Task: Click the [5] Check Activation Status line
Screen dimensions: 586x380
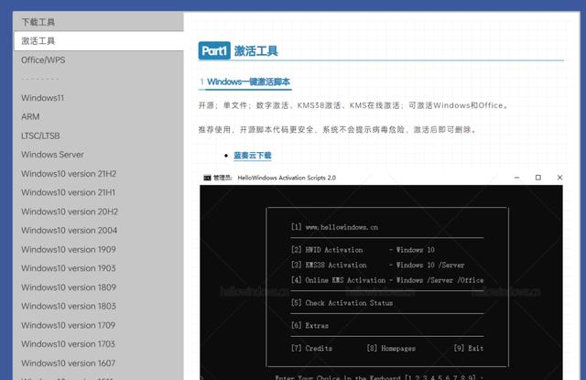Action: pyautogui.click(x=342, y=303)
